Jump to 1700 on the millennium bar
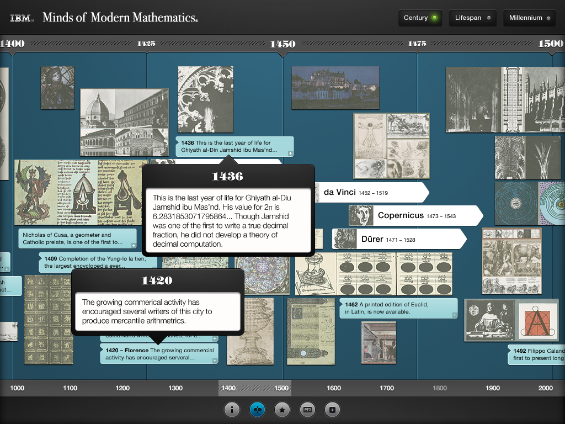This screenshot has width=565, height=424. pos(387,388)
